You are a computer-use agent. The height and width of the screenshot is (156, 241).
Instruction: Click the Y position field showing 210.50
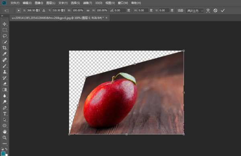[x=59, y=10]
